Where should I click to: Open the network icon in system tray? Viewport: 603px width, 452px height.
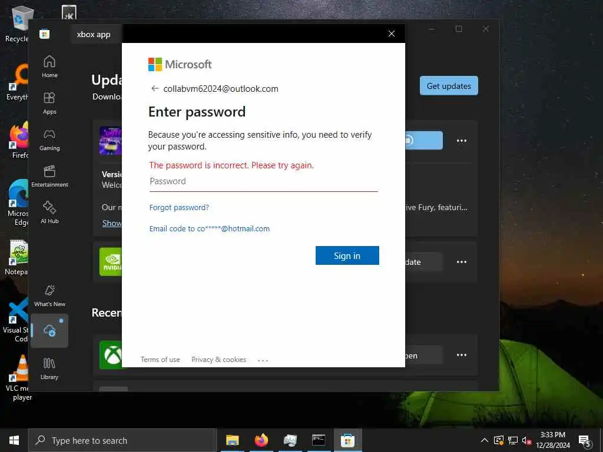click(x=513, y=440)
